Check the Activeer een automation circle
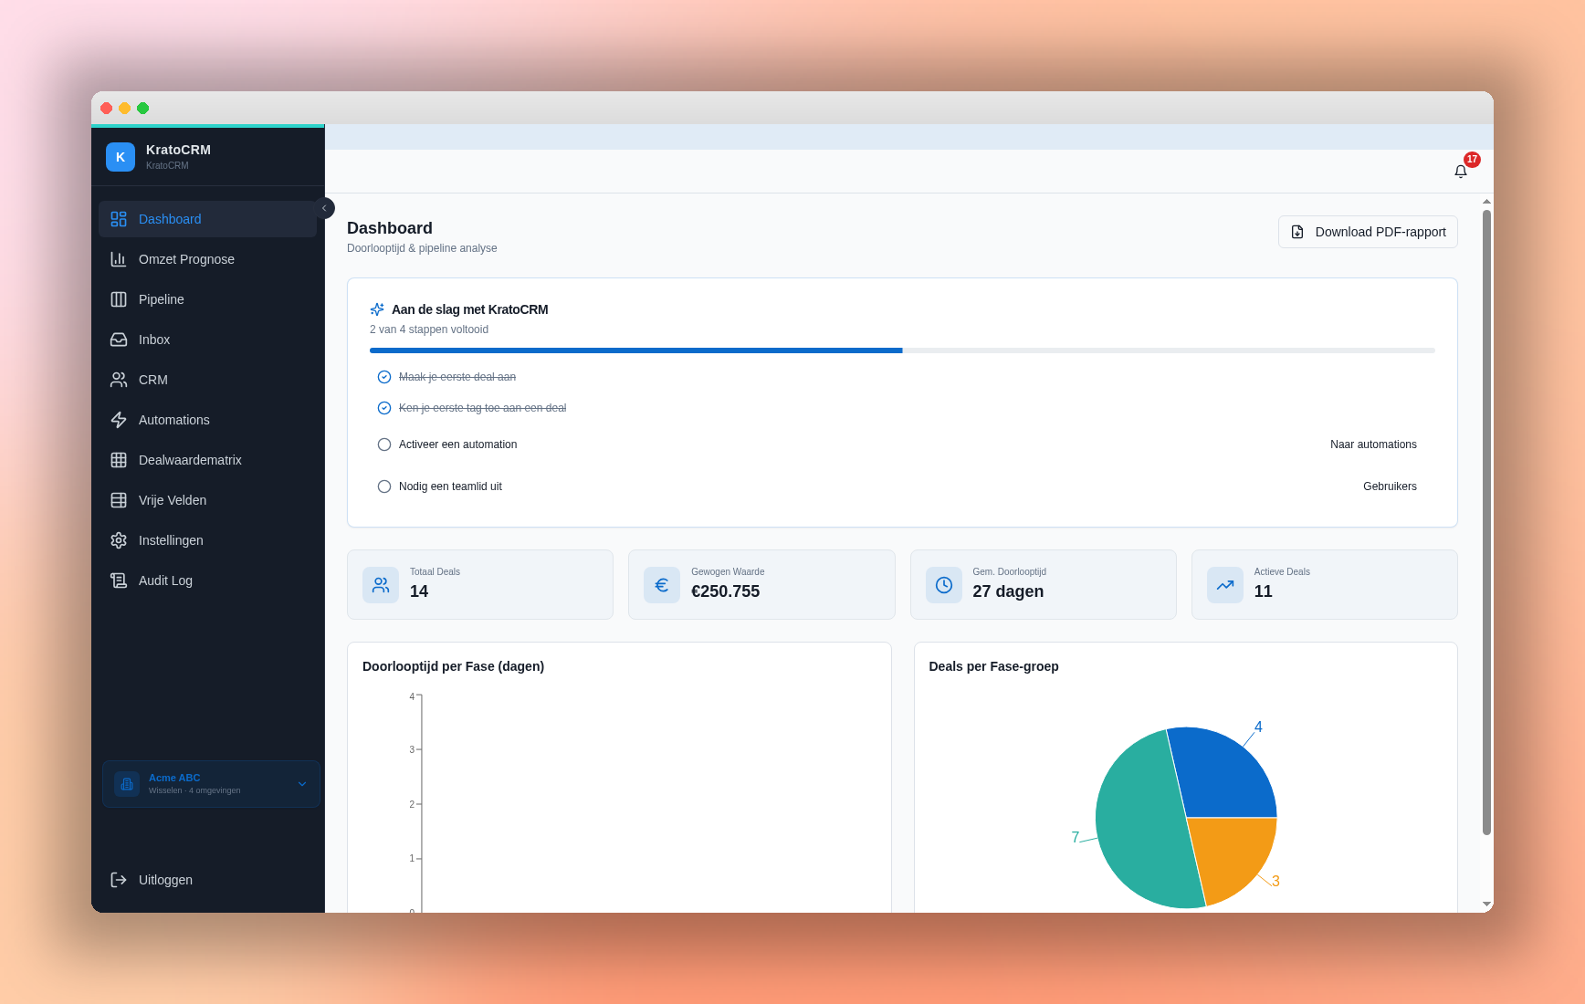This screenshot has width=1585, height=1004. click(x=384, y=444)
